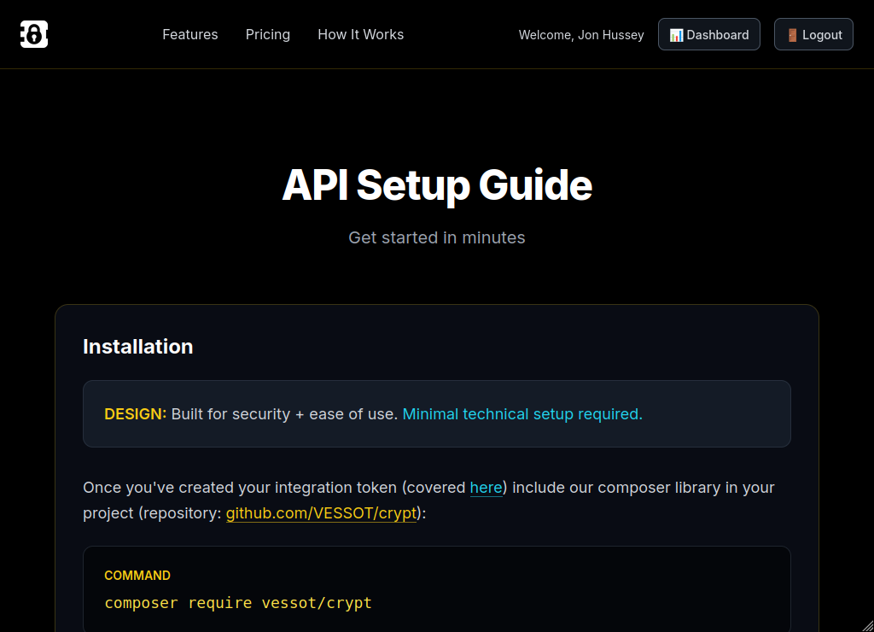Click the VESSOT padlock logo icon
Screen dimensions: 874x632
point(34,34)
